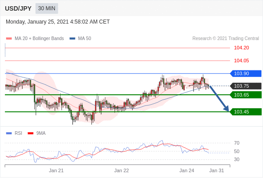Click the MA 50 legend label

pyautogui.click(x=85, y=39)
